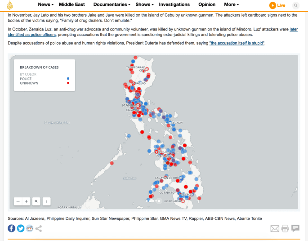This screenshot has height=241, width=308.
Task: Share the article on Facebook
Action: point(12,228)
